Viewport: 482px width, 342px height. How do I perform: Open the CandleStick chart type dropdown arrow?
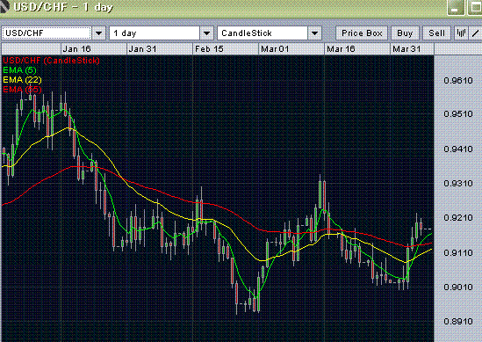click(x=315, y=33)
